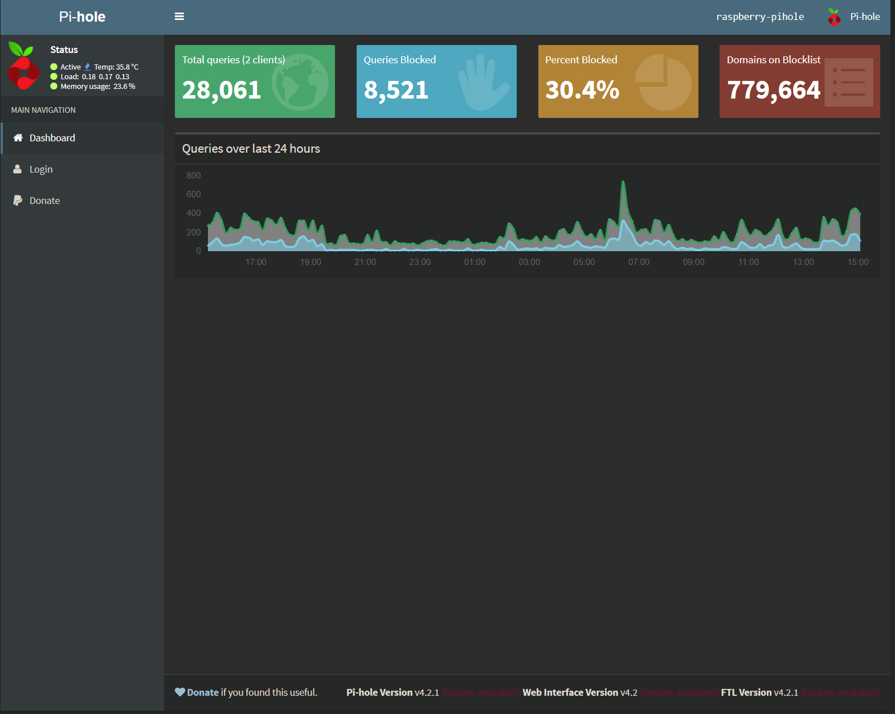Open the Pi-hole user menu in the header

pyautogui.click(x=853, y=17)
